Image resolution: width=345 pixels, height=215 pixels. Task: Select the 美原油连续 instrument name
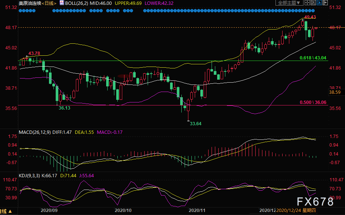pyautogui.click(x=29, y=3)
